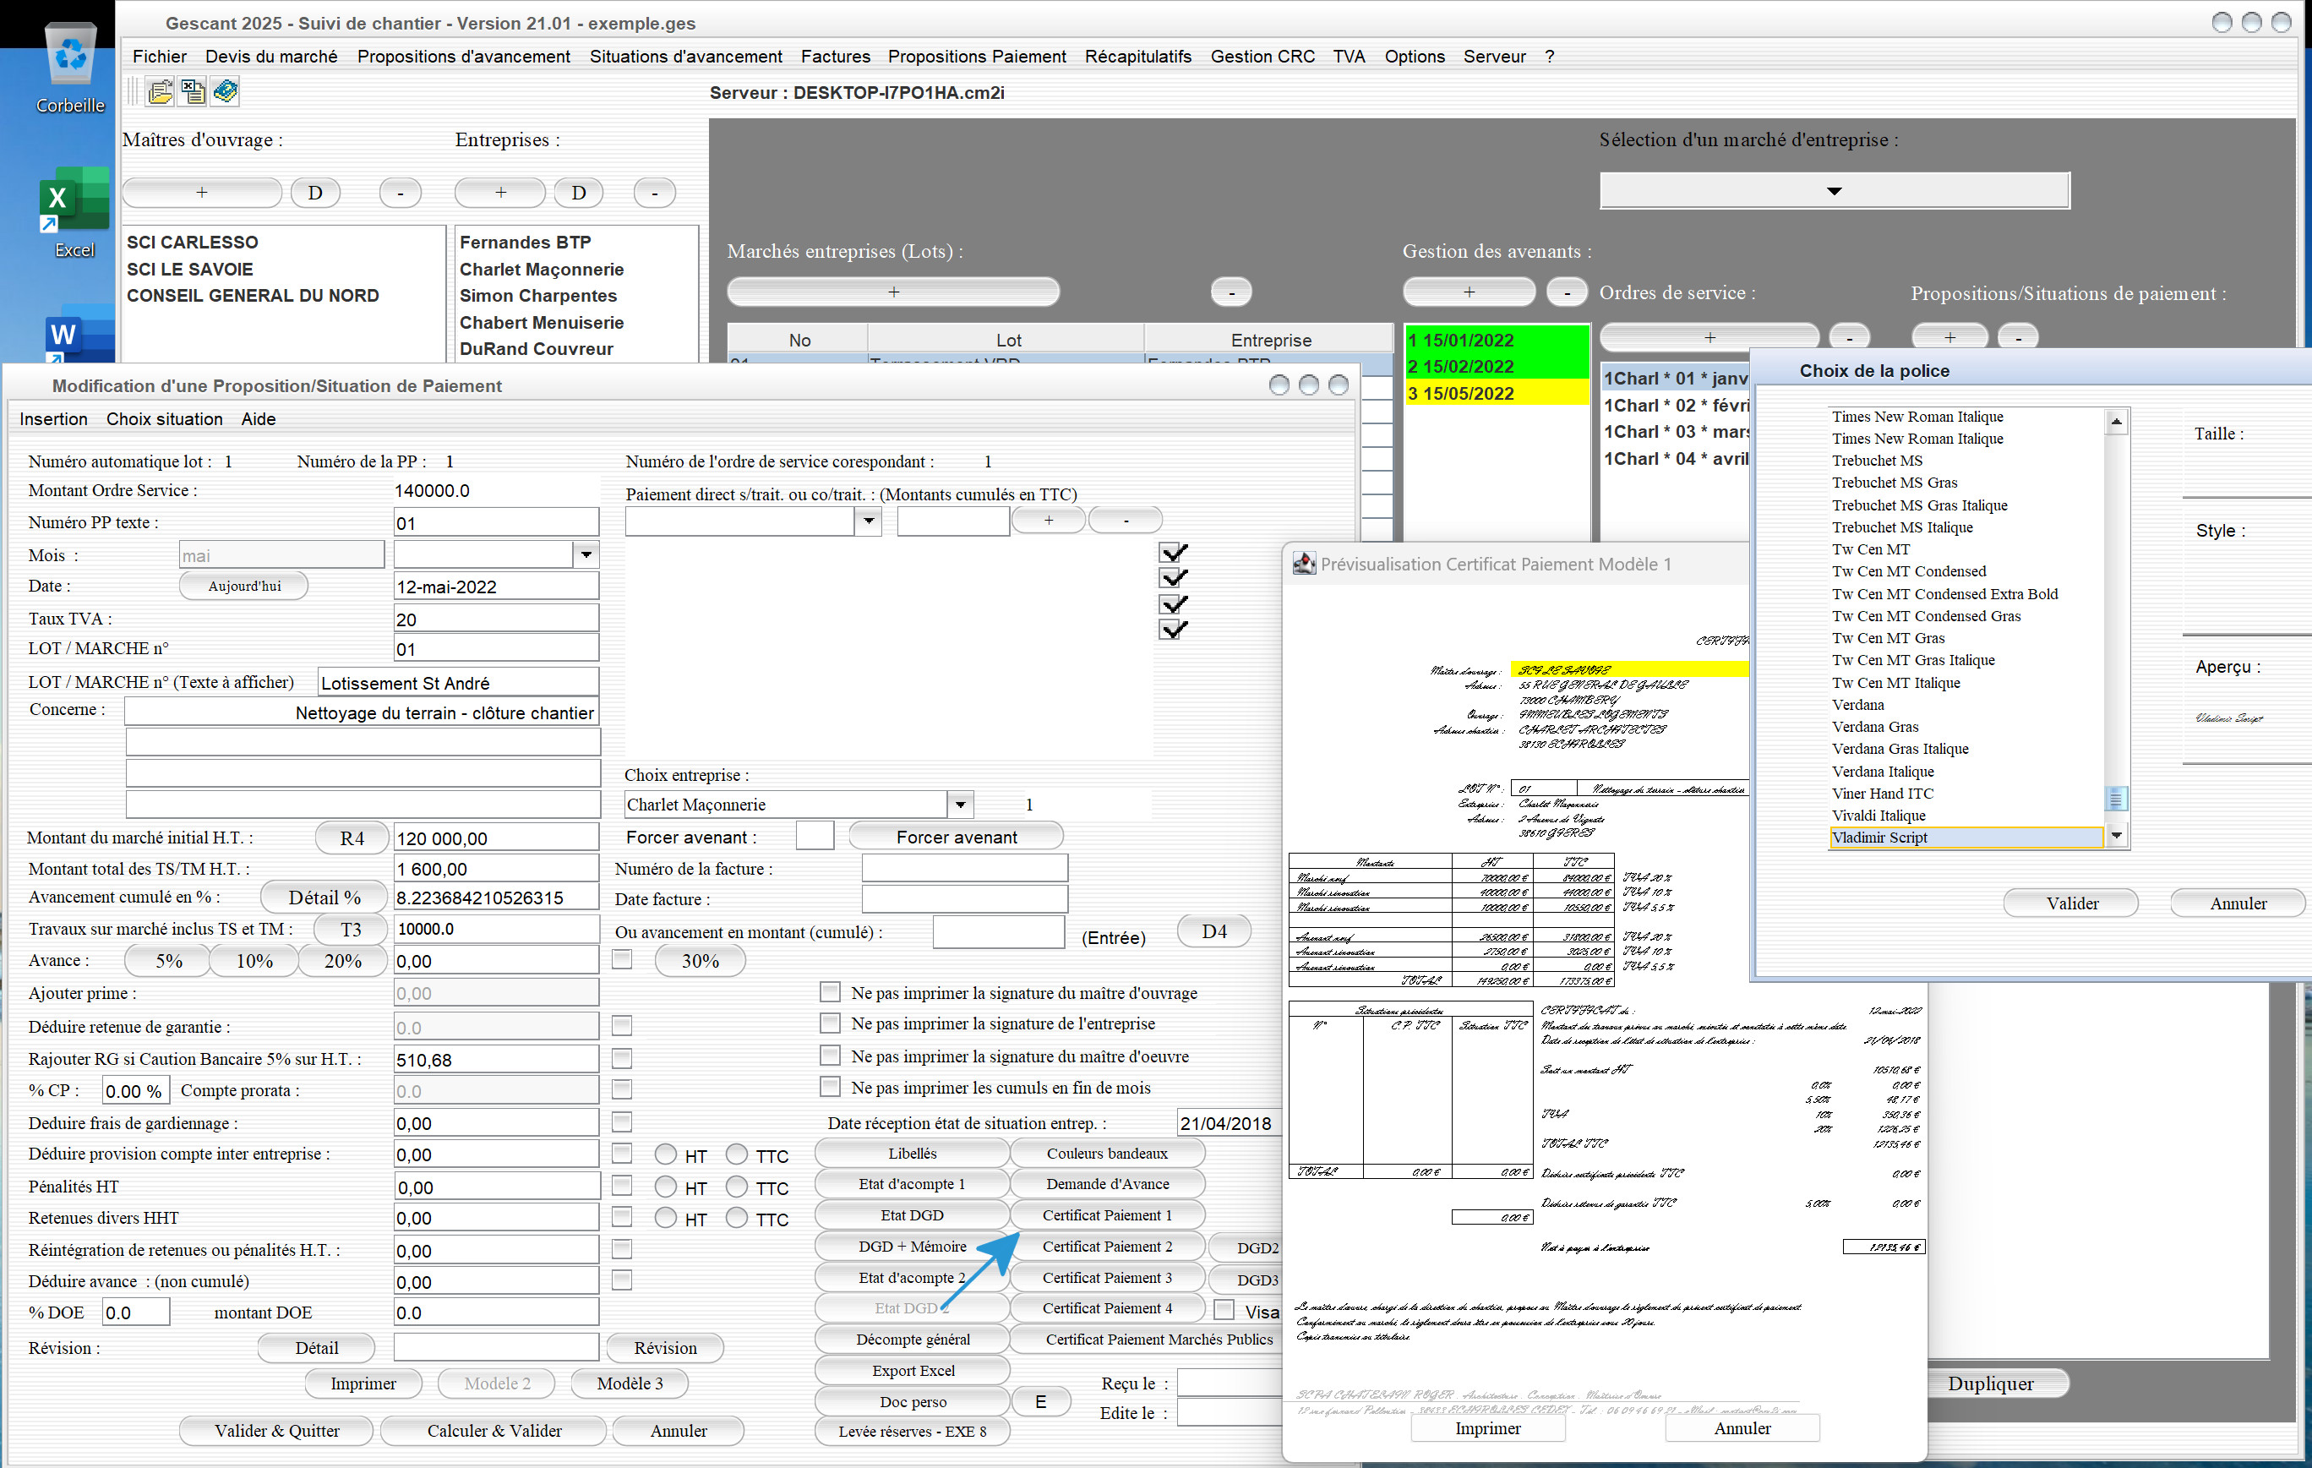The image size is (2312, 1468).
Task: Open the Gestion CRC menu
Action: pyautogui.click(x=1262, y=56)
